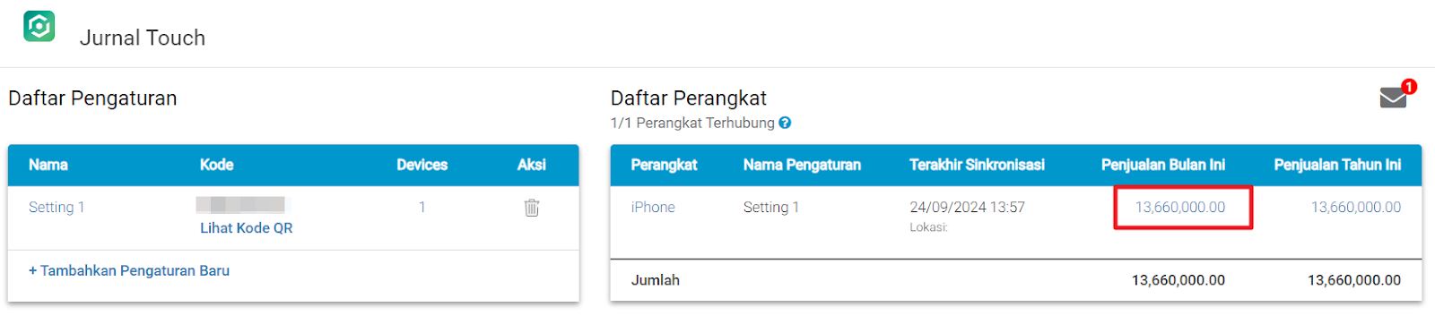Open iPhone's Penjualan Tahun Ini amount
The height and width of the screenshot is (333, 1435).
point(1356,207)
